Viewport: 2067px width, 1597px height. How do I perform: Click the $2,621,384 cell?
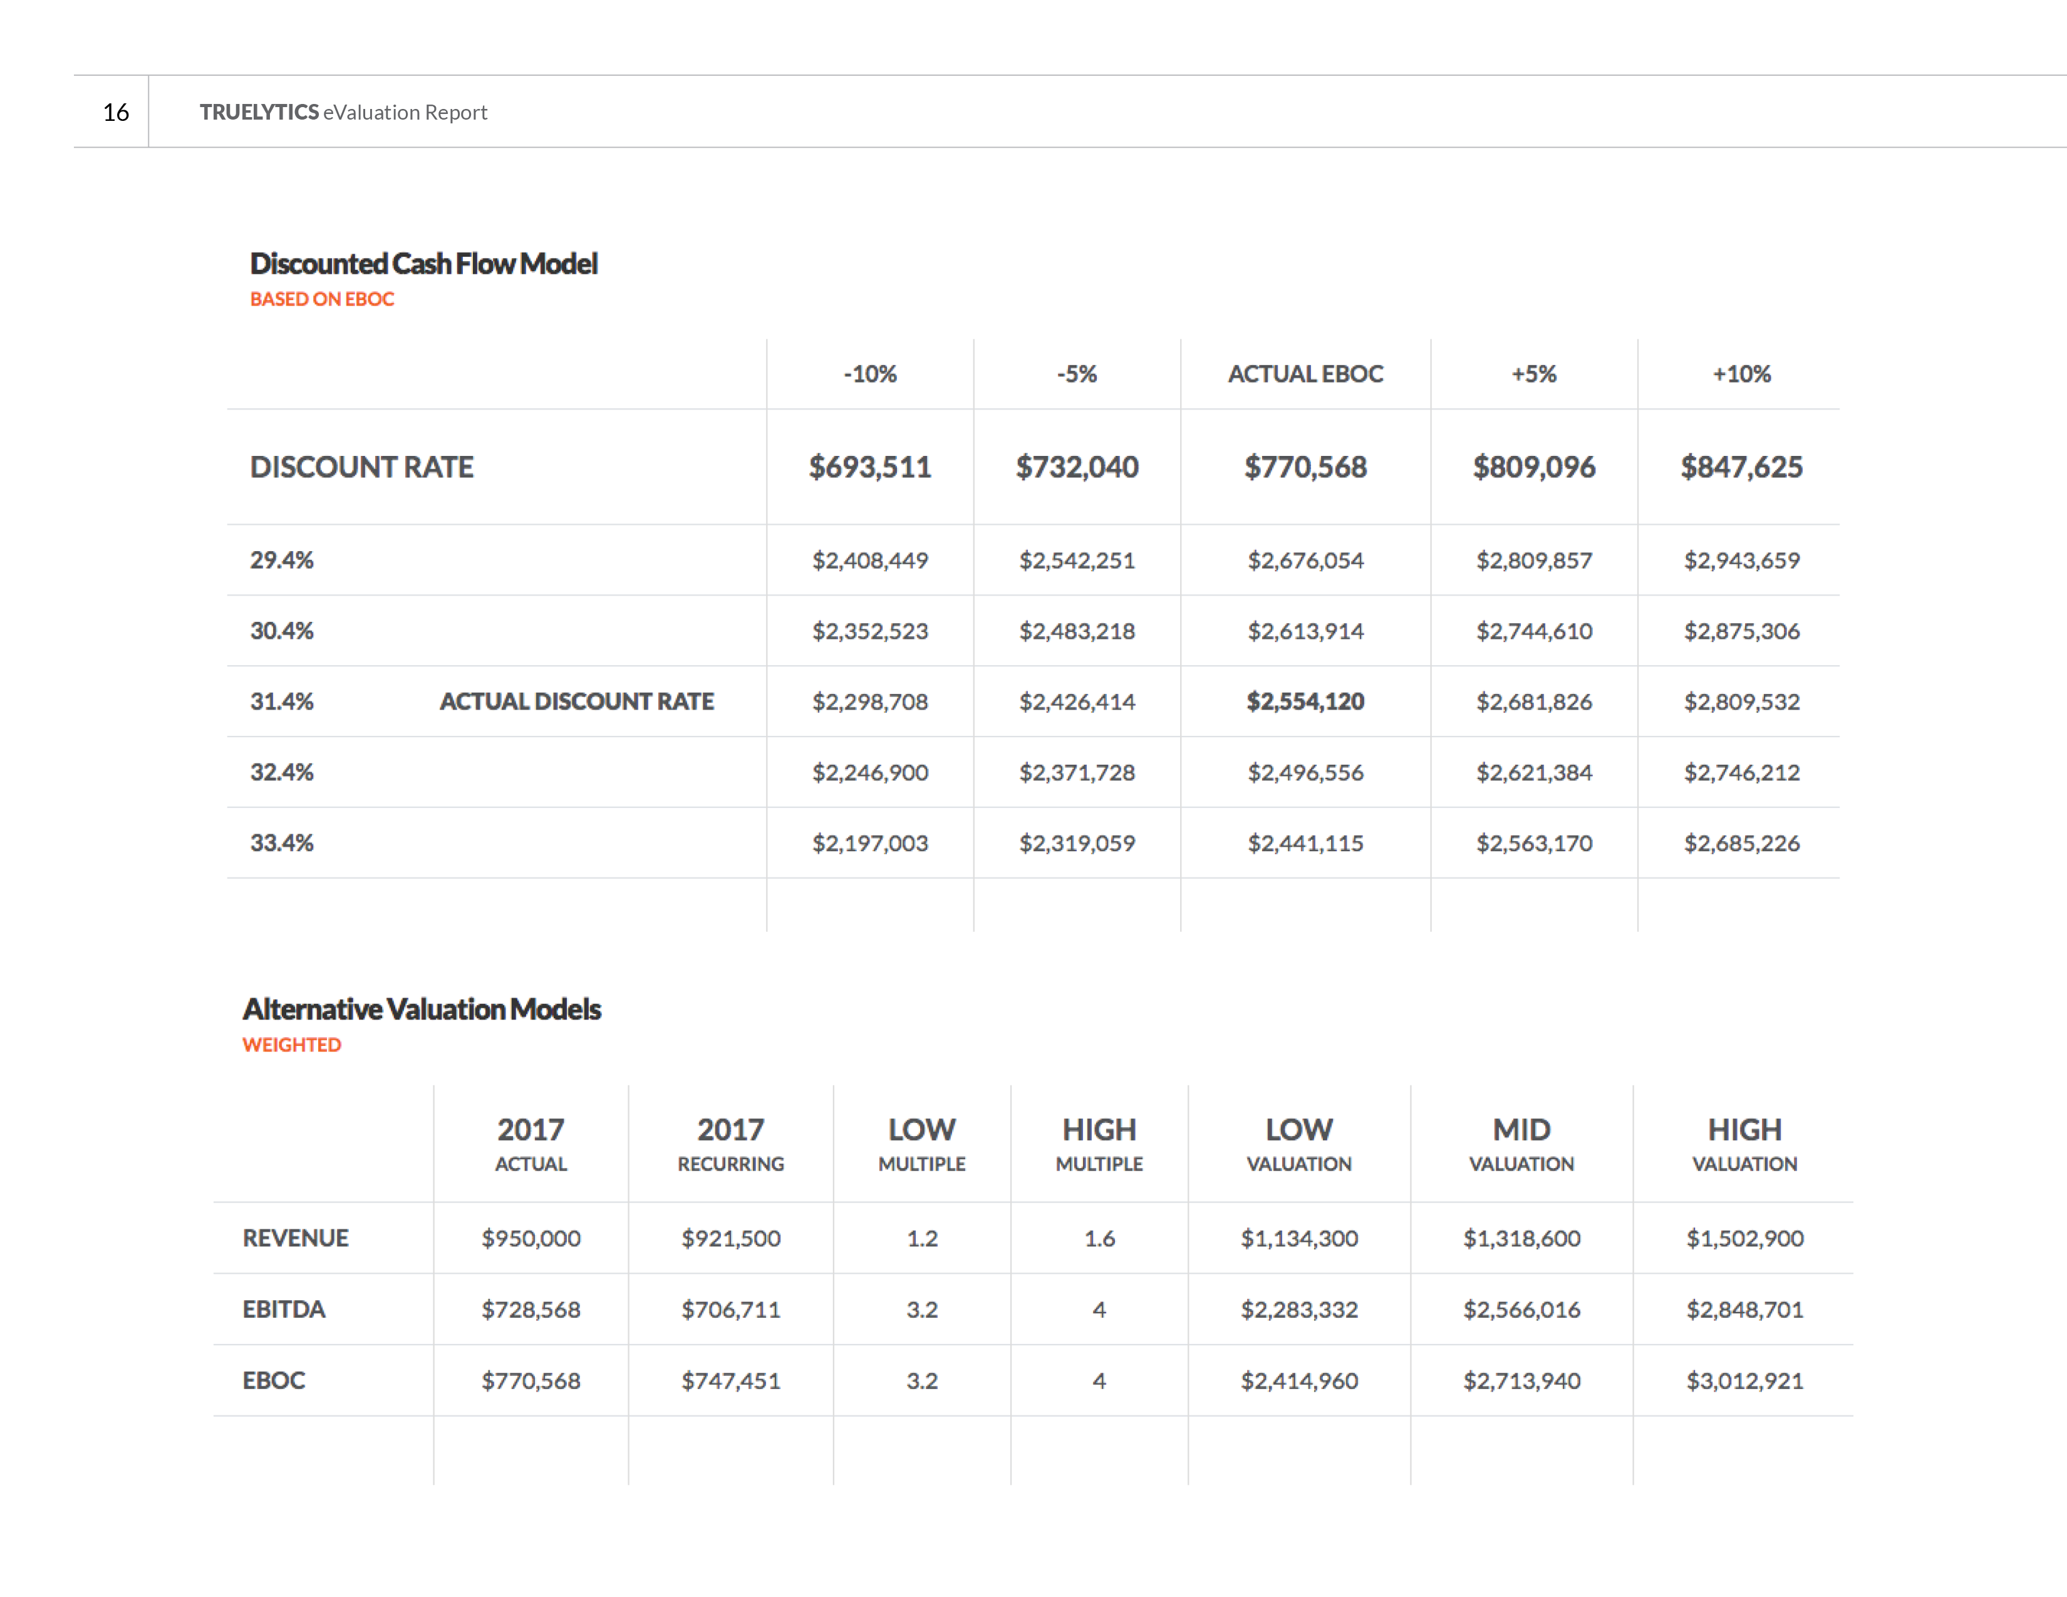(1533, 772)
